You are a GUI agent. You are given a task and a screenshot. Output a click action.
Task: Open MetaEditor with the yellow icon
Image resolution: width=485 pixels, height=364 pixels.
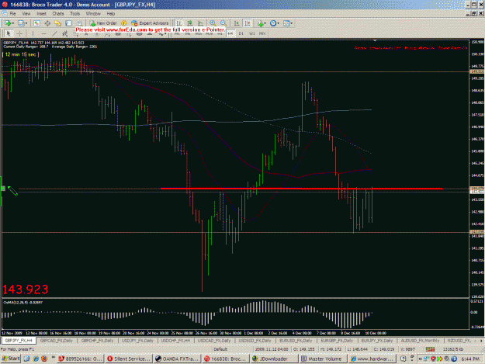pyautogui.click(x=123, y=23)
